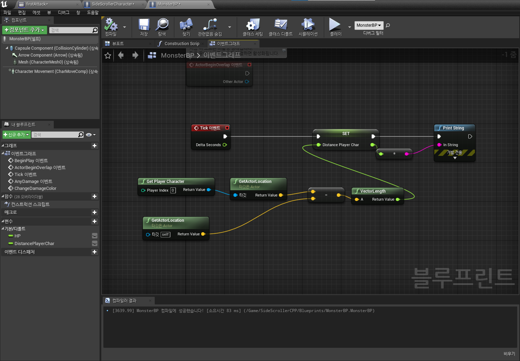Open the 디버그 menu
Viewport: 520px width, 361px height.
click(x=63, y=12)
